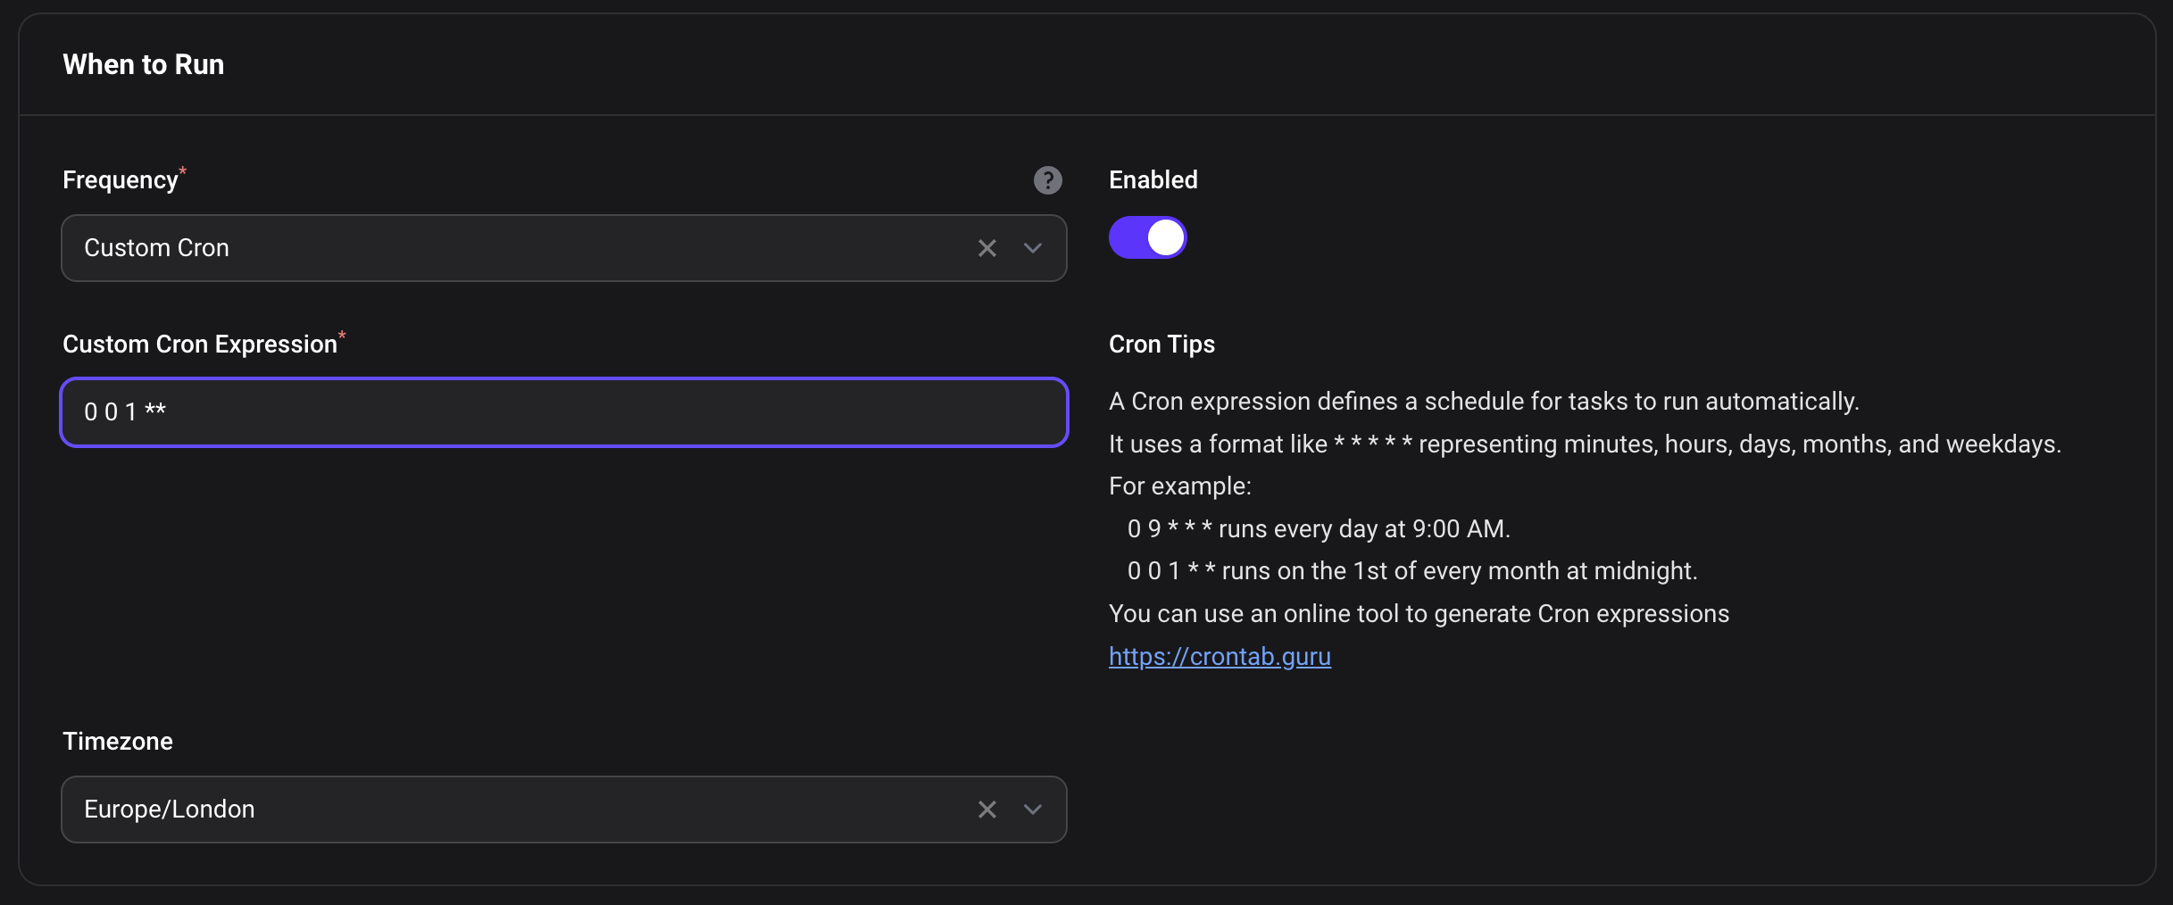Click the 'It uses a format like' tip line
Viewport: 2173px width, 905px height.
tap(1585, 444)
